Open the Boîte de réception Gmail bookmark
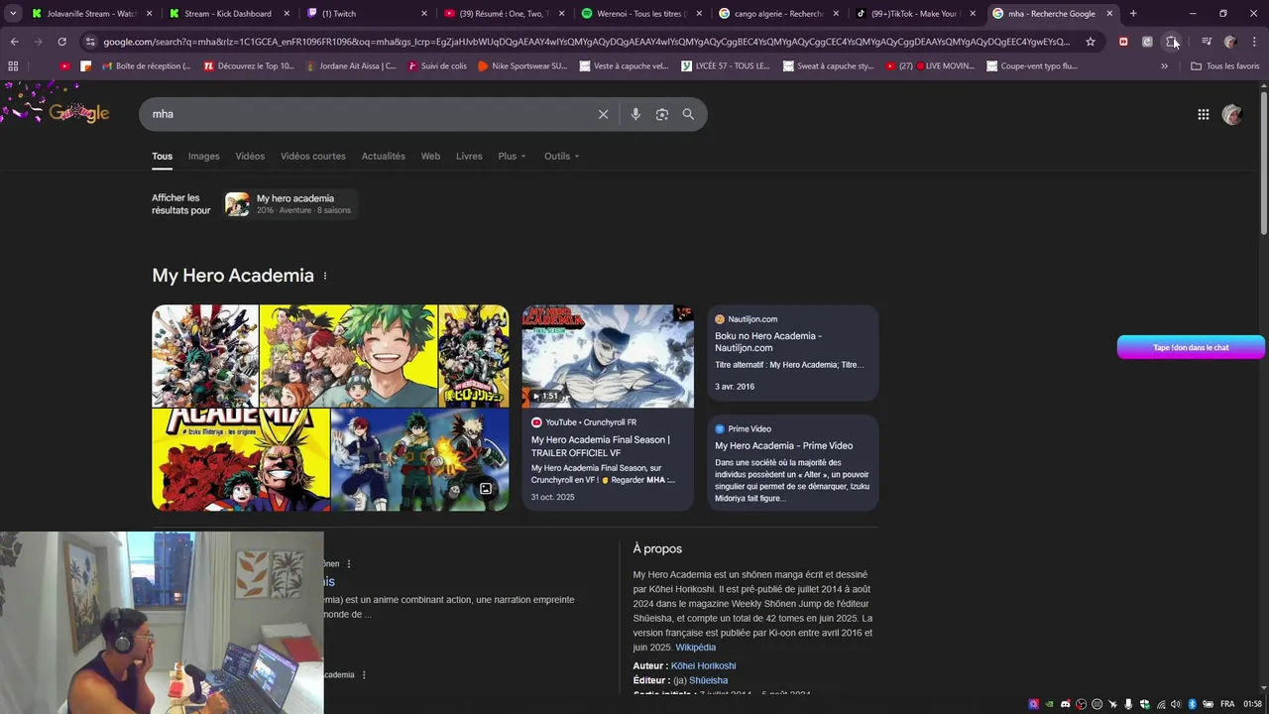Screen dimensions: 1269x714 click(146, 65)
